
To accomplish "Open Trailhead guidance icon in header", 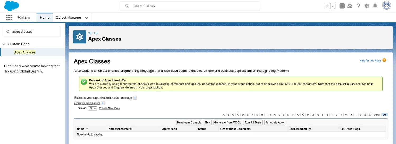I will pyautogui.click(x=350, y=6).
